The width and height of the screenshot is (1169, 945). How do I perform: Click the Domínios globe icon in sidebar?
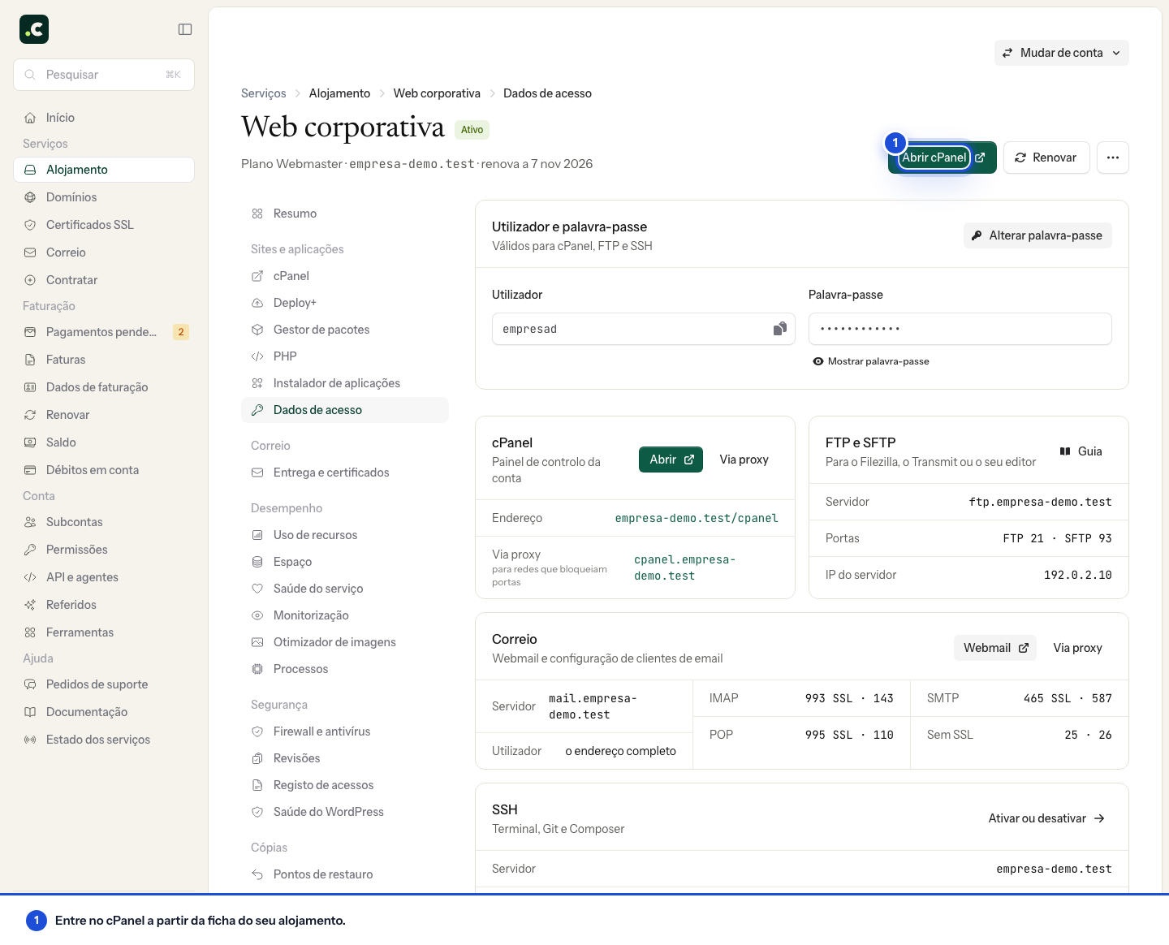[x=30, y=197]
